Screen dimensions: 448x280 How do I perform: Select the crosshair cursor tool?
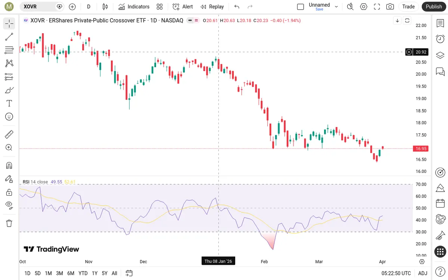coord(9,24)
